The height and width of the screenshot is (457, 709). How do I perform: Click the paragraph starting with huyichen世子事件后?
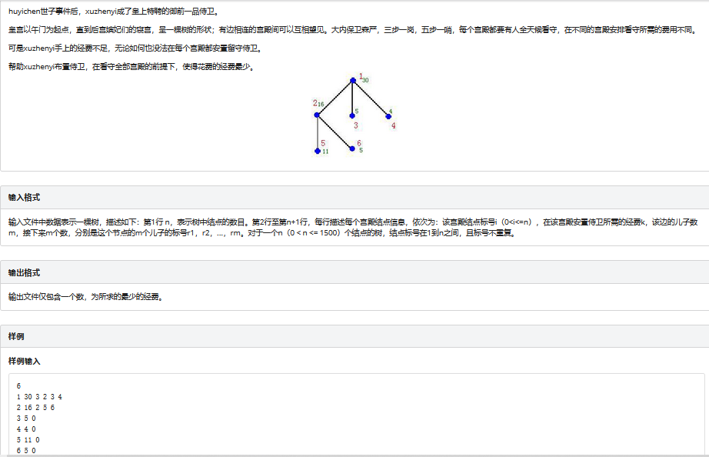point(115,12)
